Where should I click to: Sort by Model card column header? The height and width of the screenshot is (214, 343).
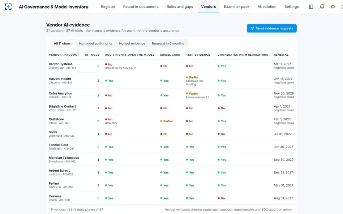pyautogui.click(x=170, y=55)
